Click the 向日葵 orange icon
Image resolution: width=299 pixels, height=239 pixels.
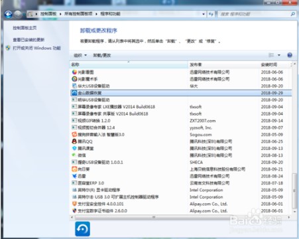point(74,169)
